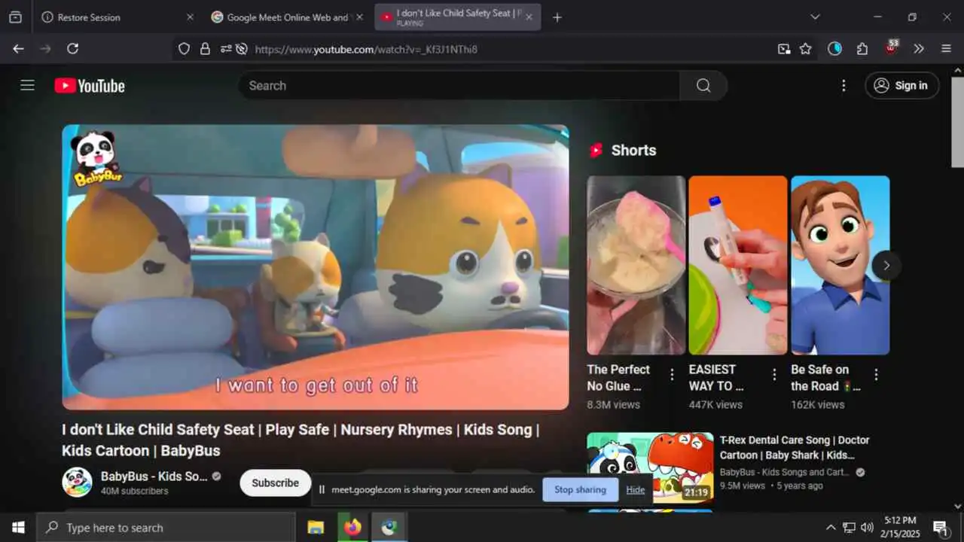Open the Windows Start menu
The image size is (964, 542).
coord(18,528)
